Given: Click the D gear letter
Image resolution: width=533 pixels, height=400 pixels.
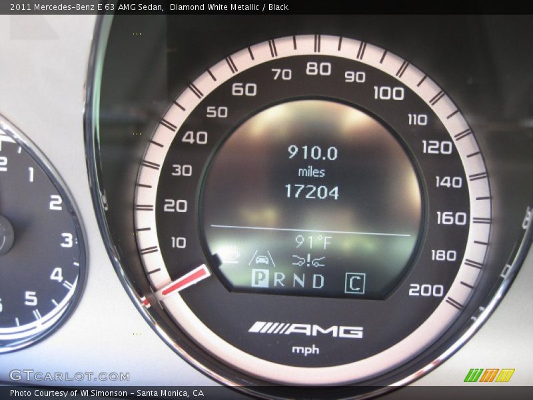Looking at the screenshot, I should point(318,281).
